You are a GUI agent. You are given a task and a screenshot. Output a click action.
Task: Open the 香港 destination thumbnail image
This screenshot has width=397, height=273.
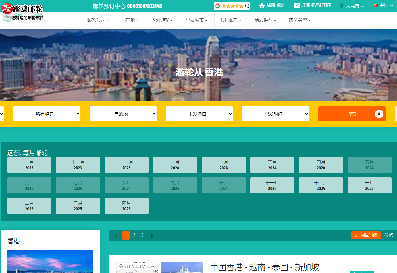coord(50,261)
